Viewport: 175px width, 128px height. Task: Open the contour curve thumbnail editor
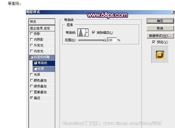pyautogui.click(x=82, y=33)
